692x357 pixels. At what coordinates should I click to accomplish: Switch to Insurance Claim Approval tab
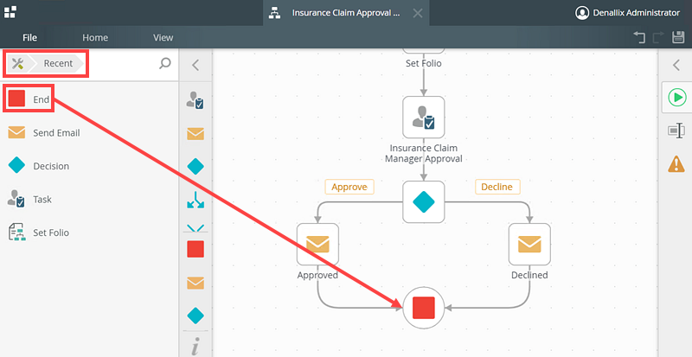point(345,13)
